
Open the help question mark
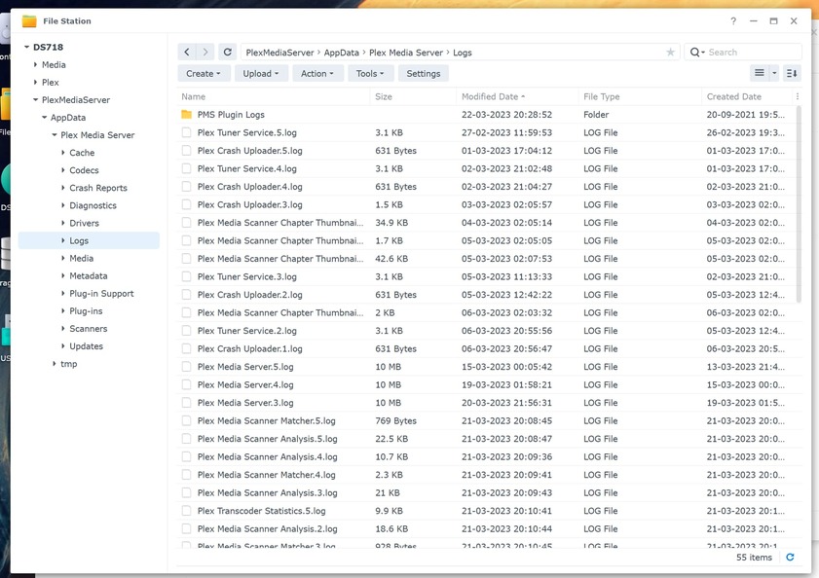[733, 20]
